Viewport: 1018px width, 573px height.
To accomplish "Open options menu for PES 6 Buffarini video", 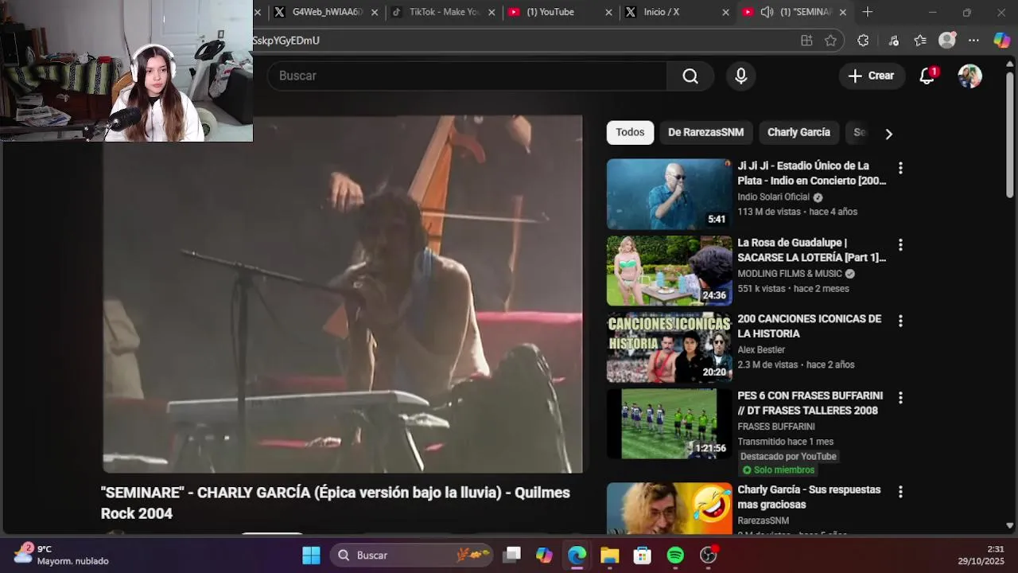I will [x=900, y=397].
